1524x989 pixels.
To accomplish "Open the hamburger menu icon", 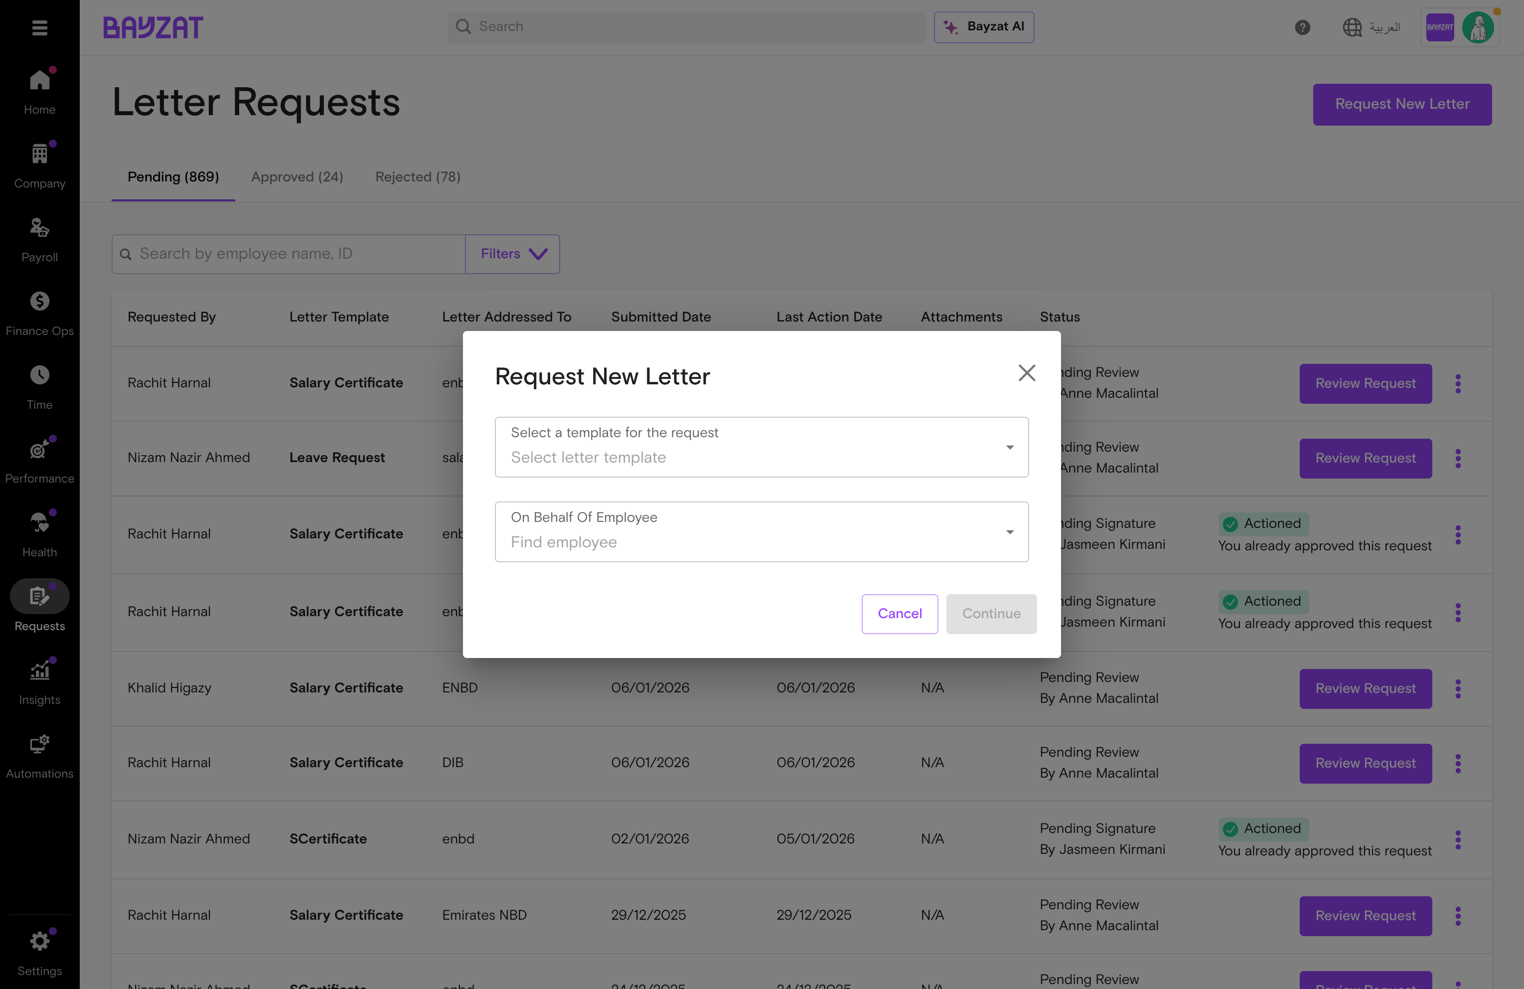I will [x=40, y=27].
